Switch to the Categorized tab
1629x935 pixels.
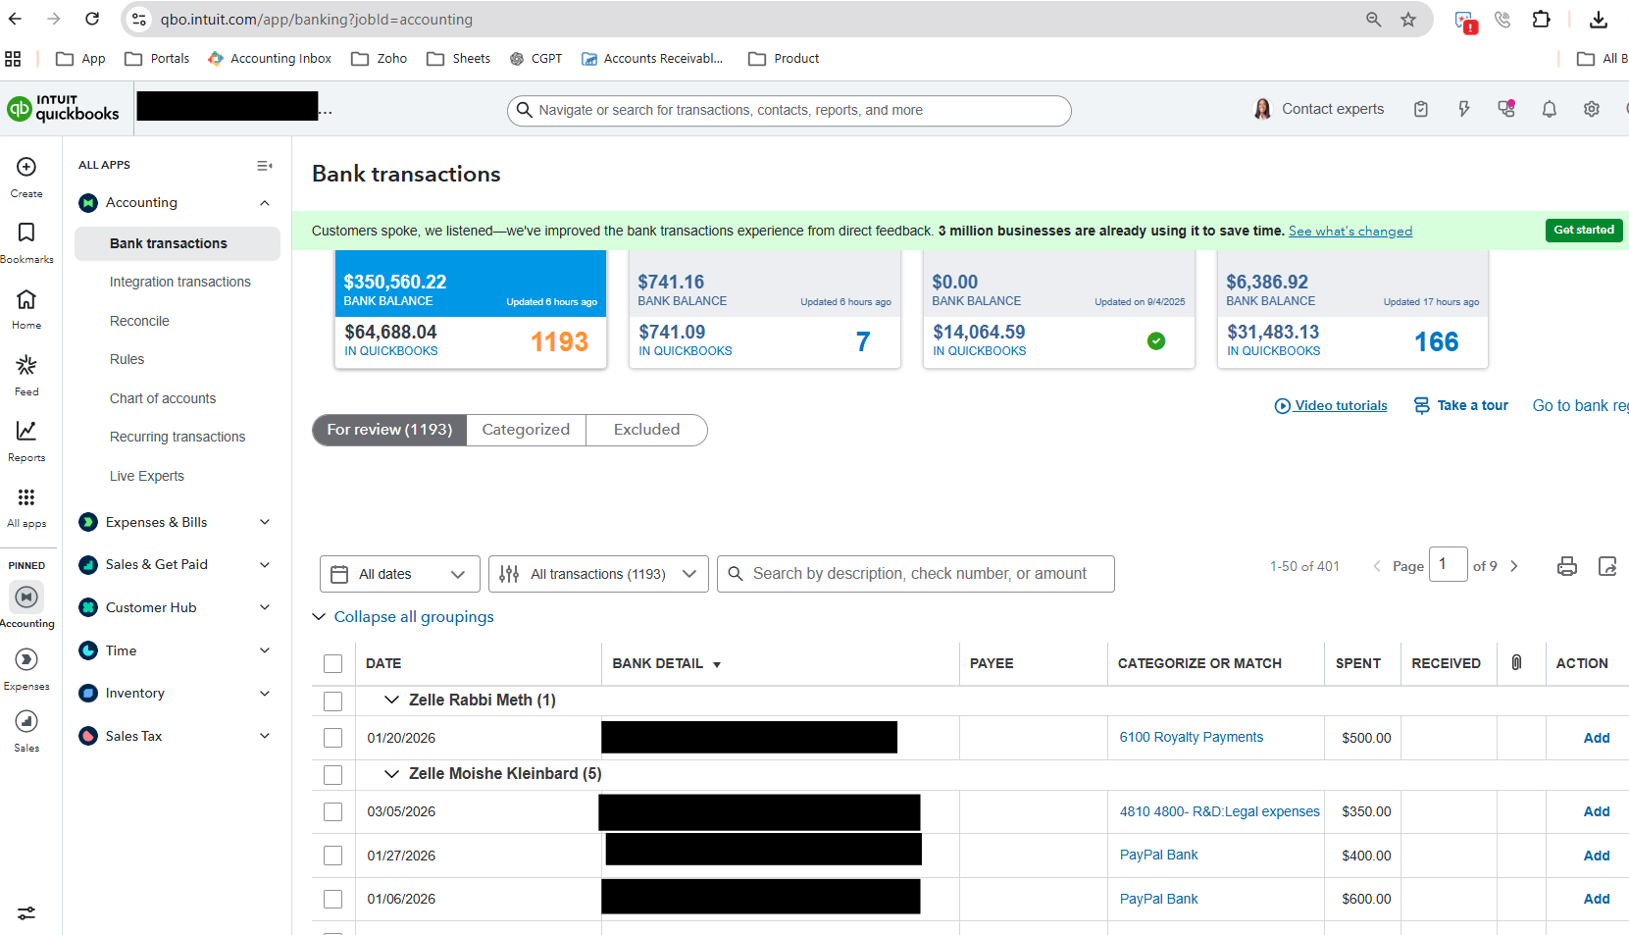click(526, 430)
